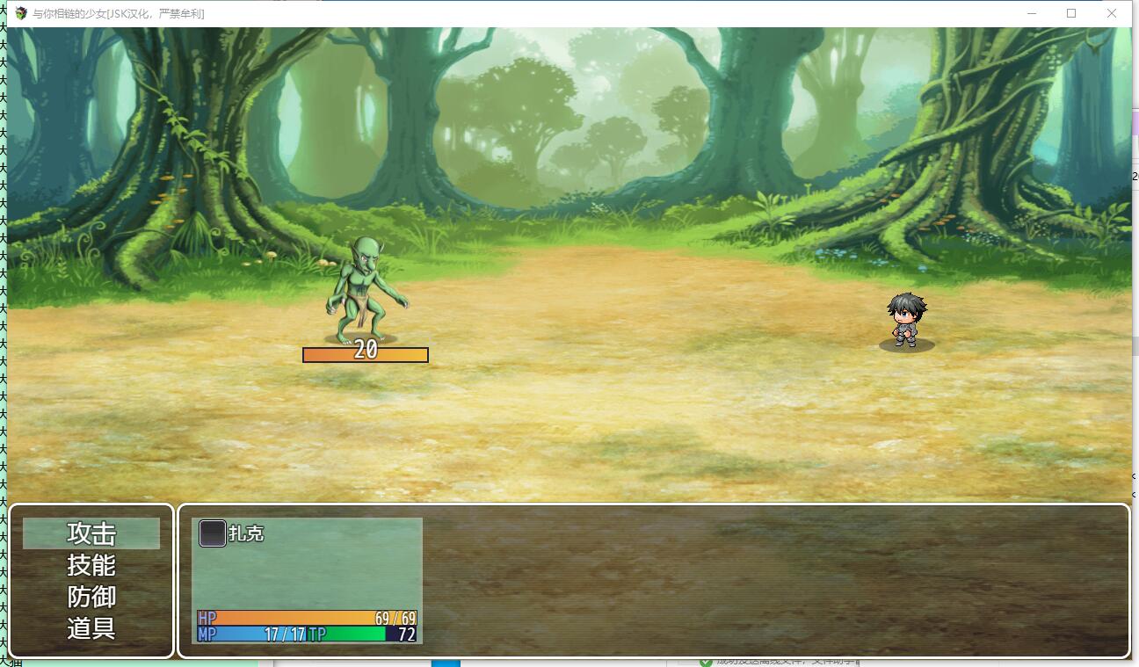The image size is (1139, 667).
Task: Click the dark state icon beside 扎克
Action: pyautogui.click(x=213, y=533)
